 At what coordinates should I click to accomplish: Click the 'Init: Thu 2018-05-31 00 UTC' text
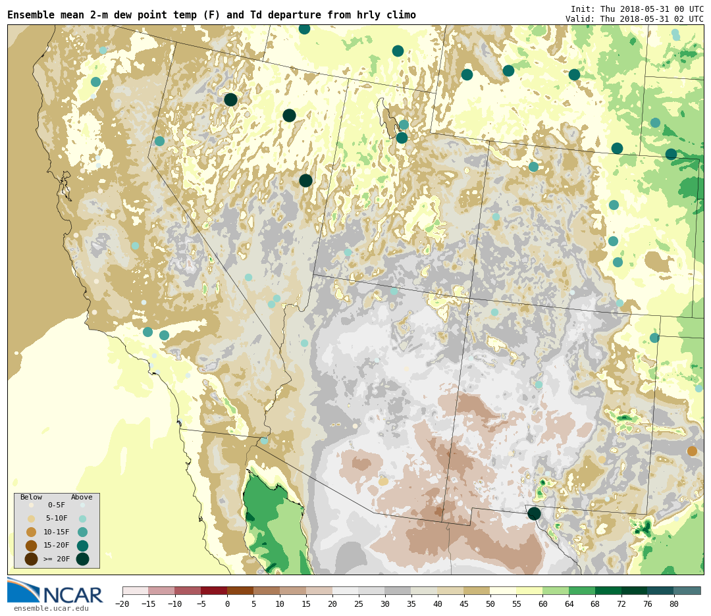point(637,9)
